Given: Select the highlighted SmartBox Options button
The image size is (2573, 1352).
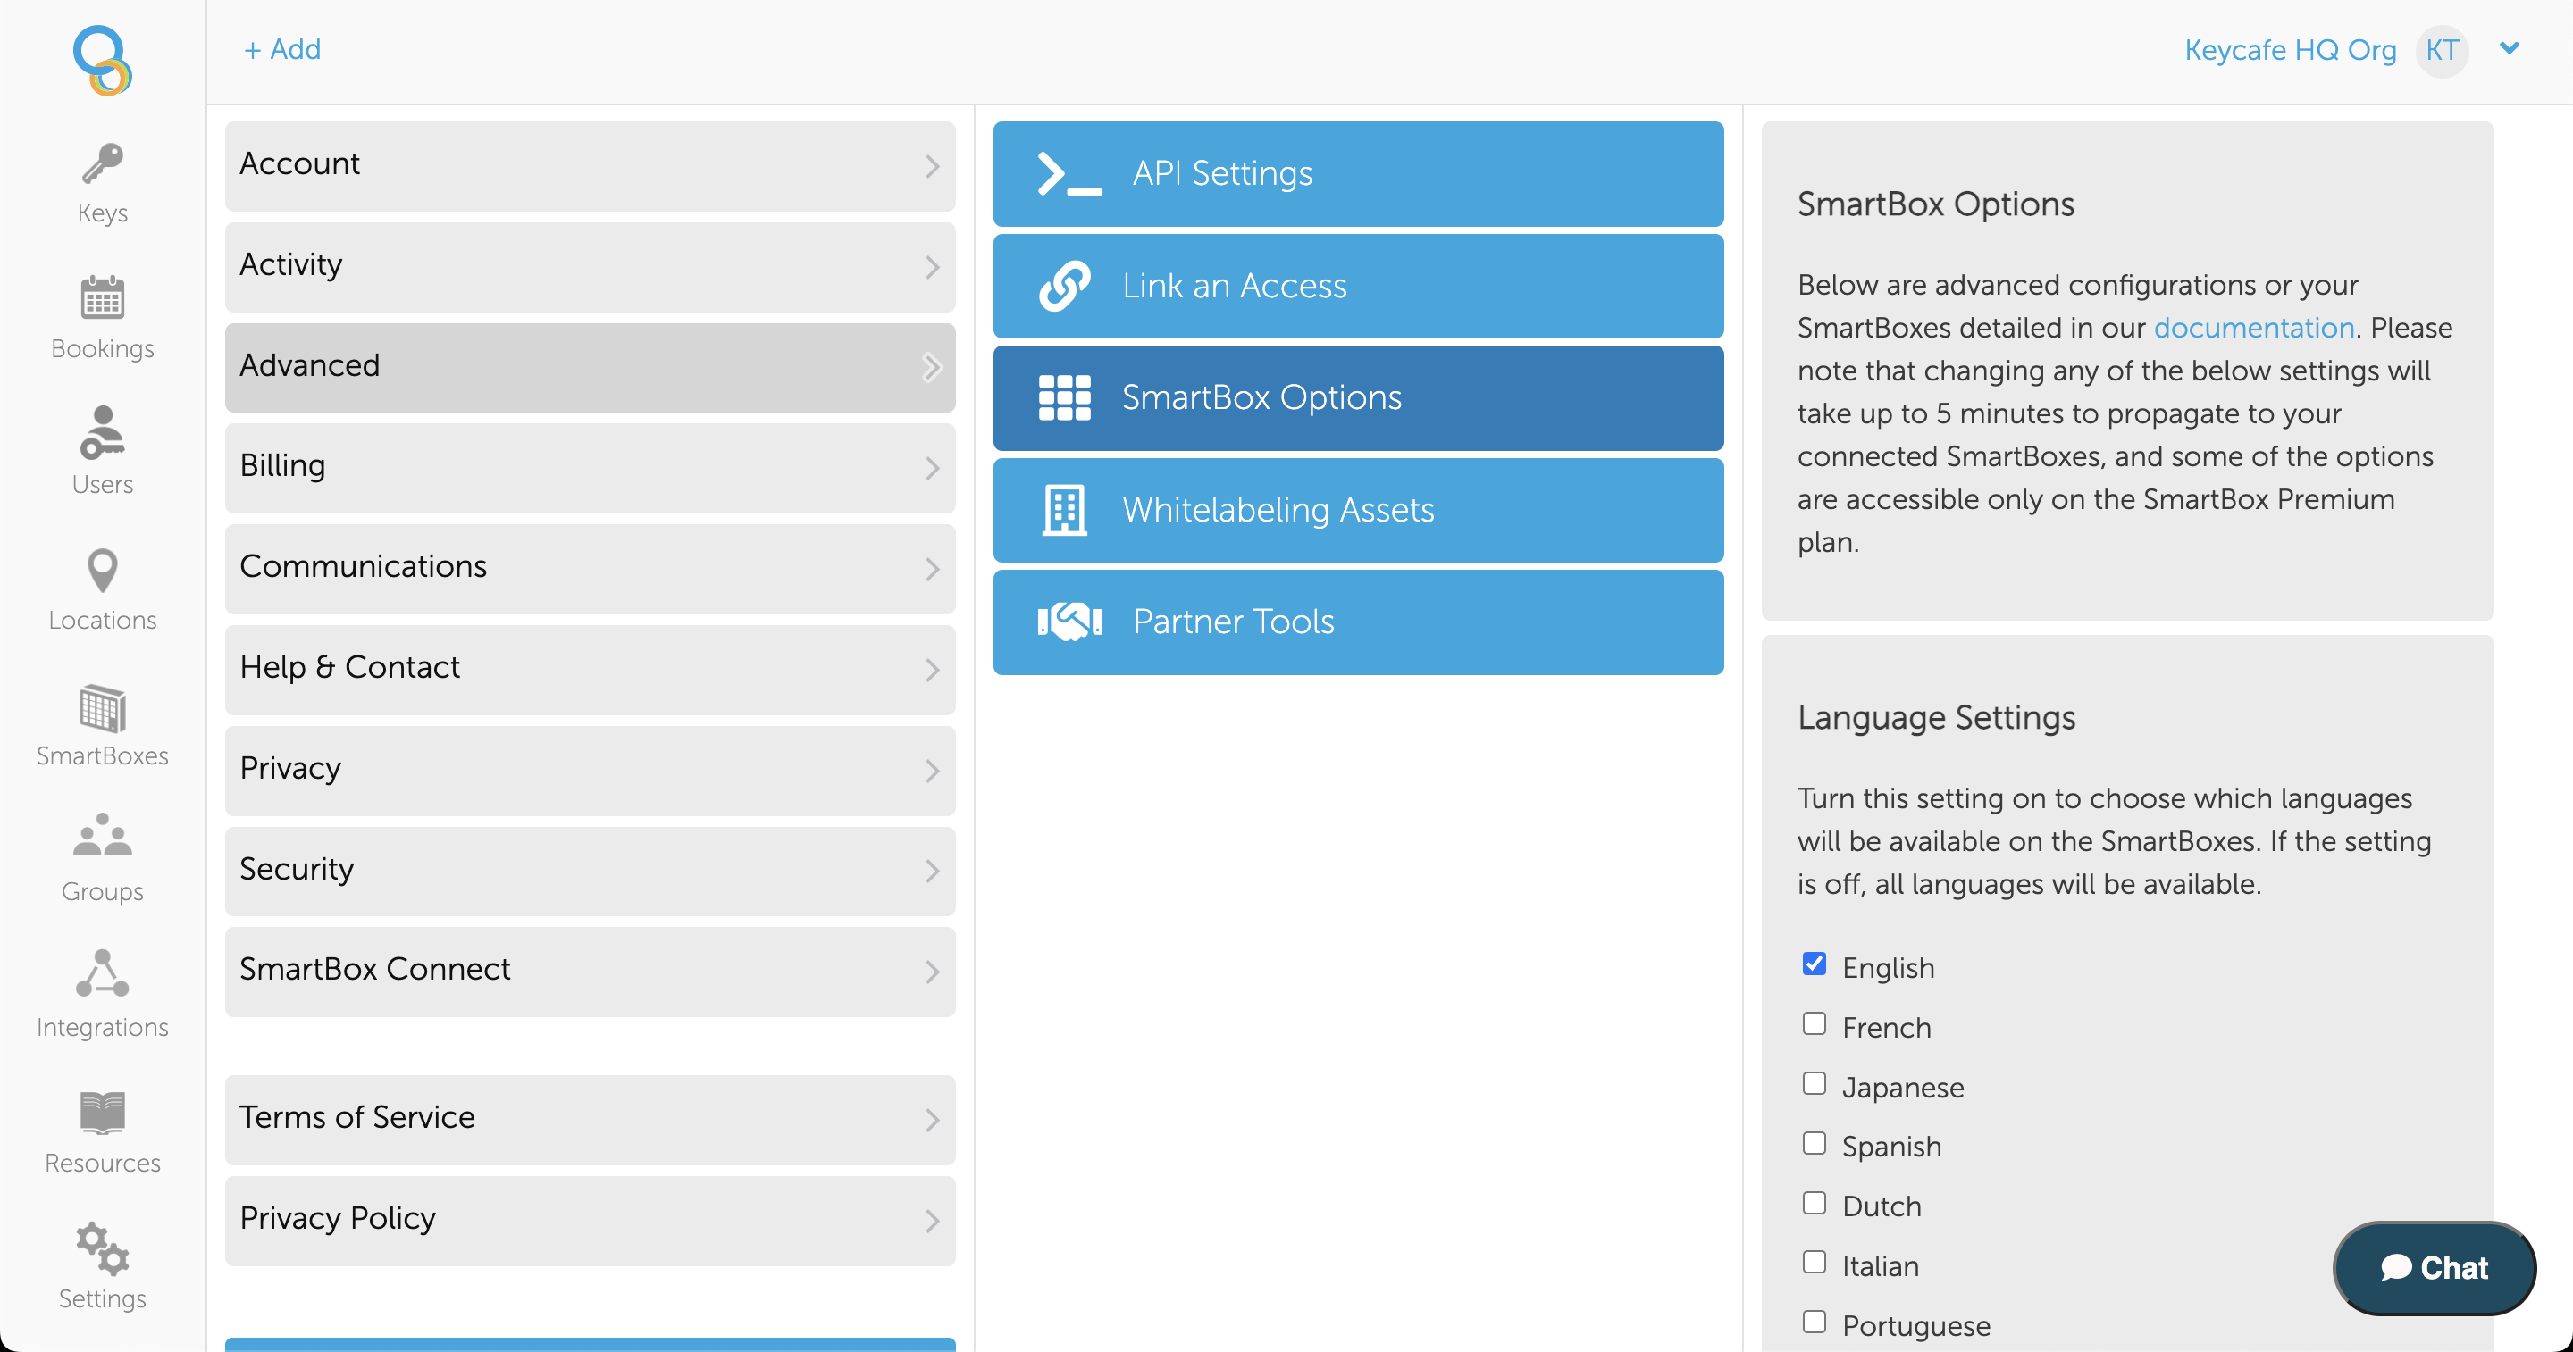Looking at the screenshot, I should (x=1357, y=397).
